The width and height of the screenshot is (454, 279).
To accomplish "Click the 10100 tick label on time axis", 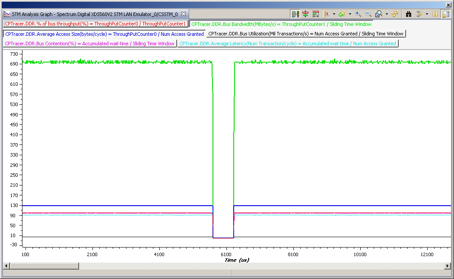I will pyautogui.click(x=360, y=254).
